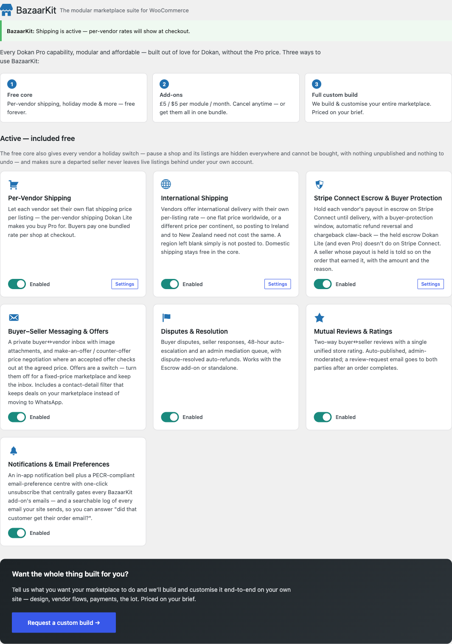Click 'Free core' option heading
452x644 pixels.
(x=20, y=95)
